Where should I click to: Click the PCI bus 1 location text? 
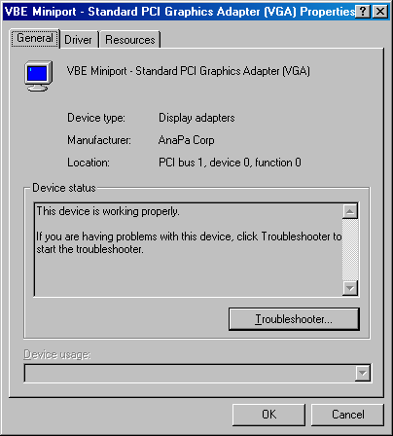(x=230, y=163)
